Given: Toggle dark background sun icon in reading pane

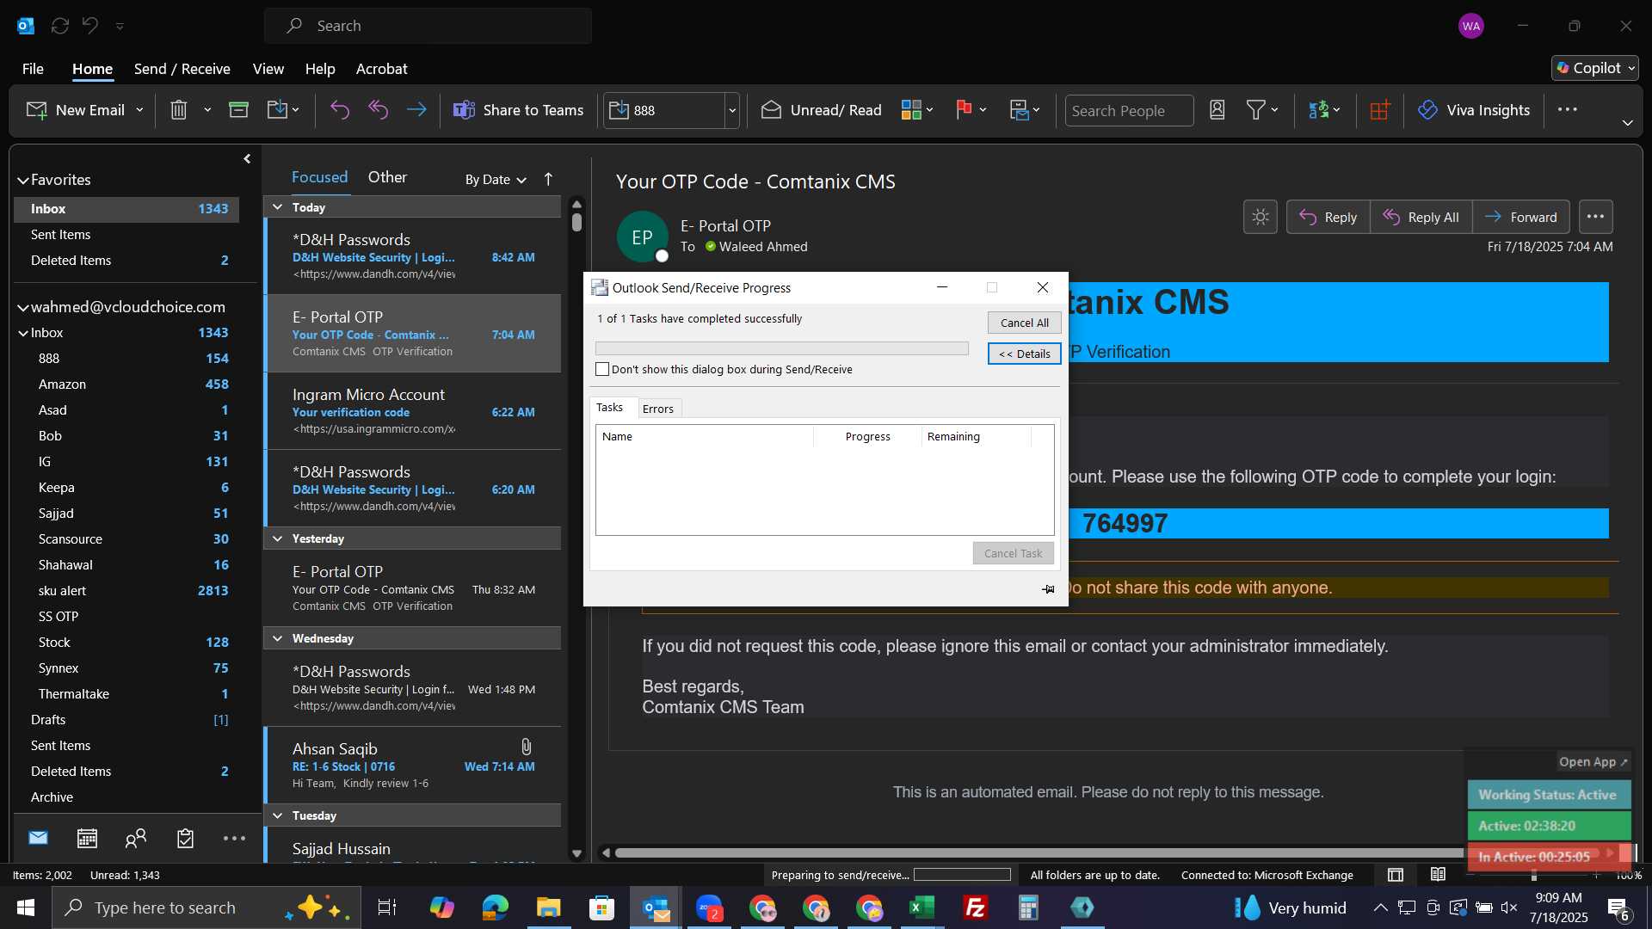Looking at the screenshot, I should point(1261,217).
